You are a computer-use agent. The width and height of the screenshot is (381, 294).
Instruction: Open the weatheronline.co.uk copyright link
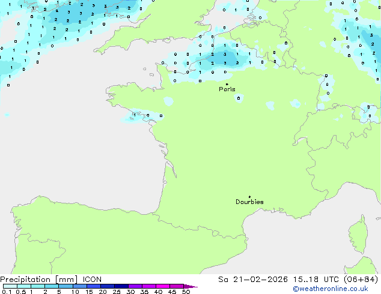click(x=331, y=289)
